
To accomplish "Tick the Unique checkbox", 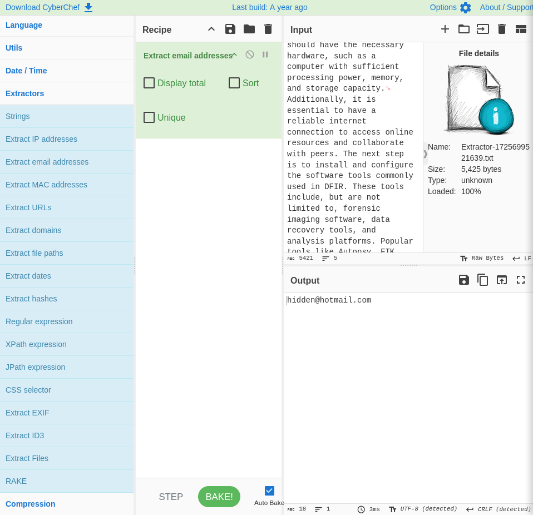I will [x=149, y=117].
